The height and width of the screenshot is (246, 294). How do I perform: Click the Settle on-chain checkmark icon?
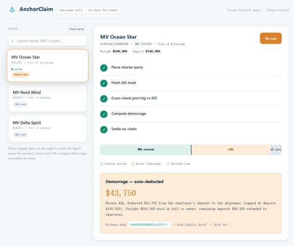(104, 129)
